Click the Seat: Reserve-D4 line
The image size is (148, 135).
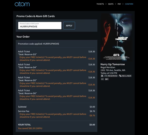(27, 67)
